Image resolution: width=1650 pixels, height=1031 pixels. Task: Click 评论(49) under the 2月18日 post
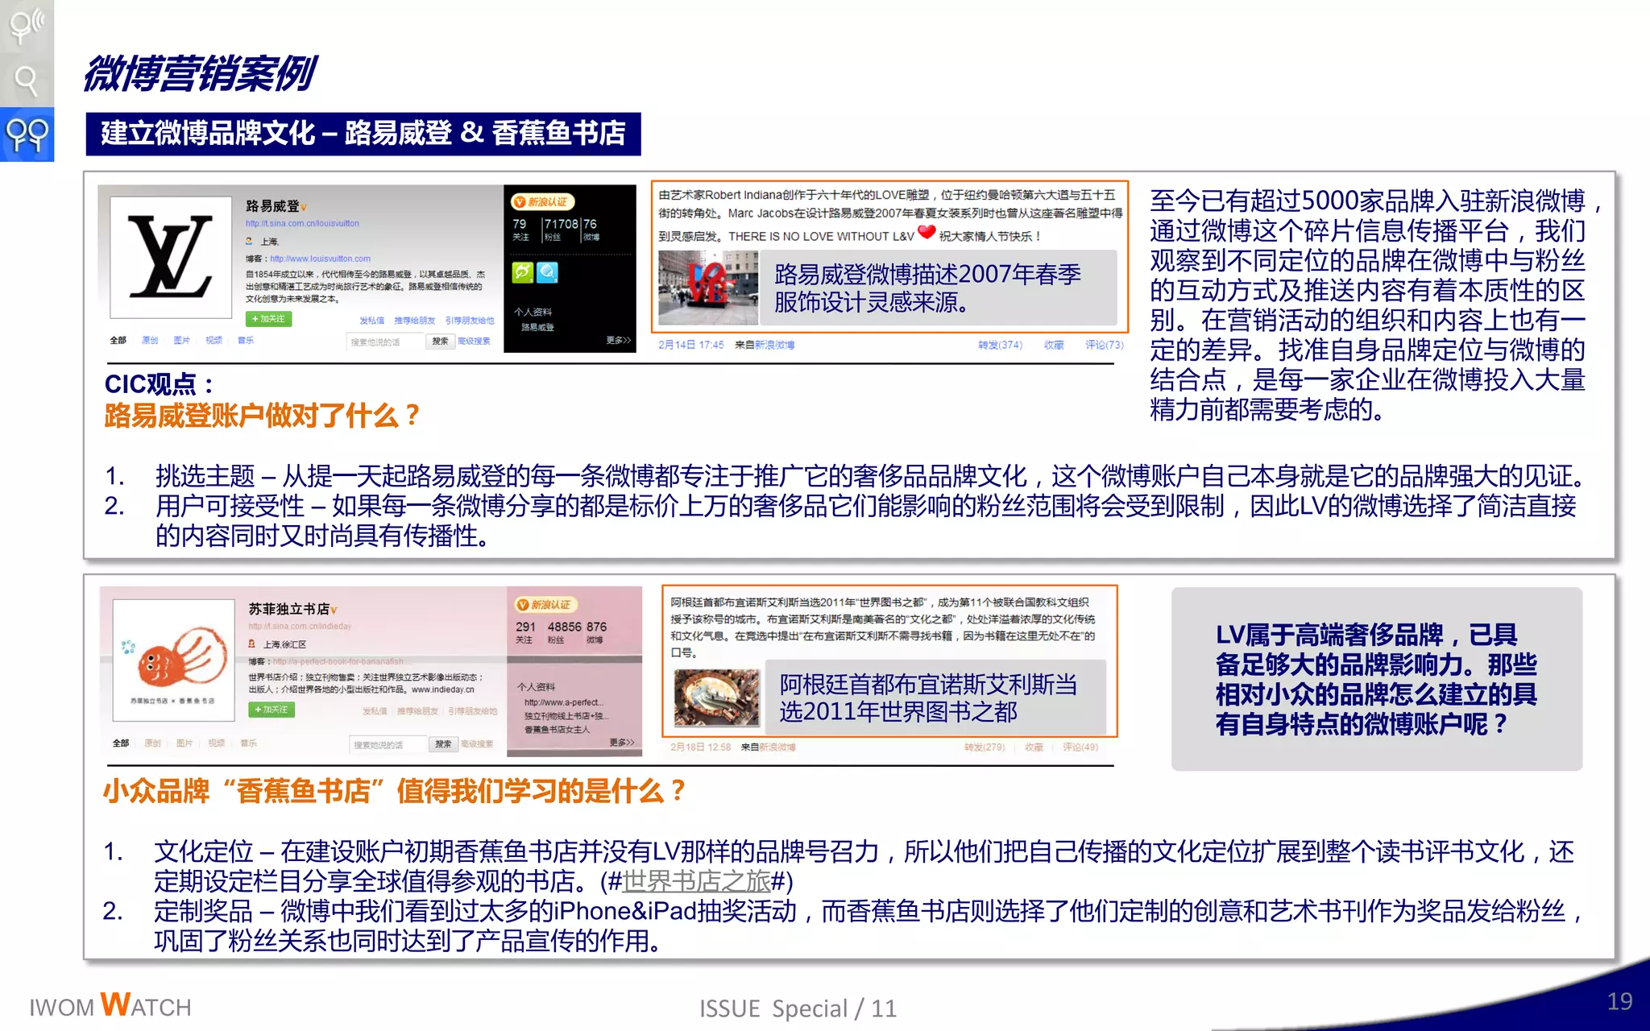tap(1080, 747)
